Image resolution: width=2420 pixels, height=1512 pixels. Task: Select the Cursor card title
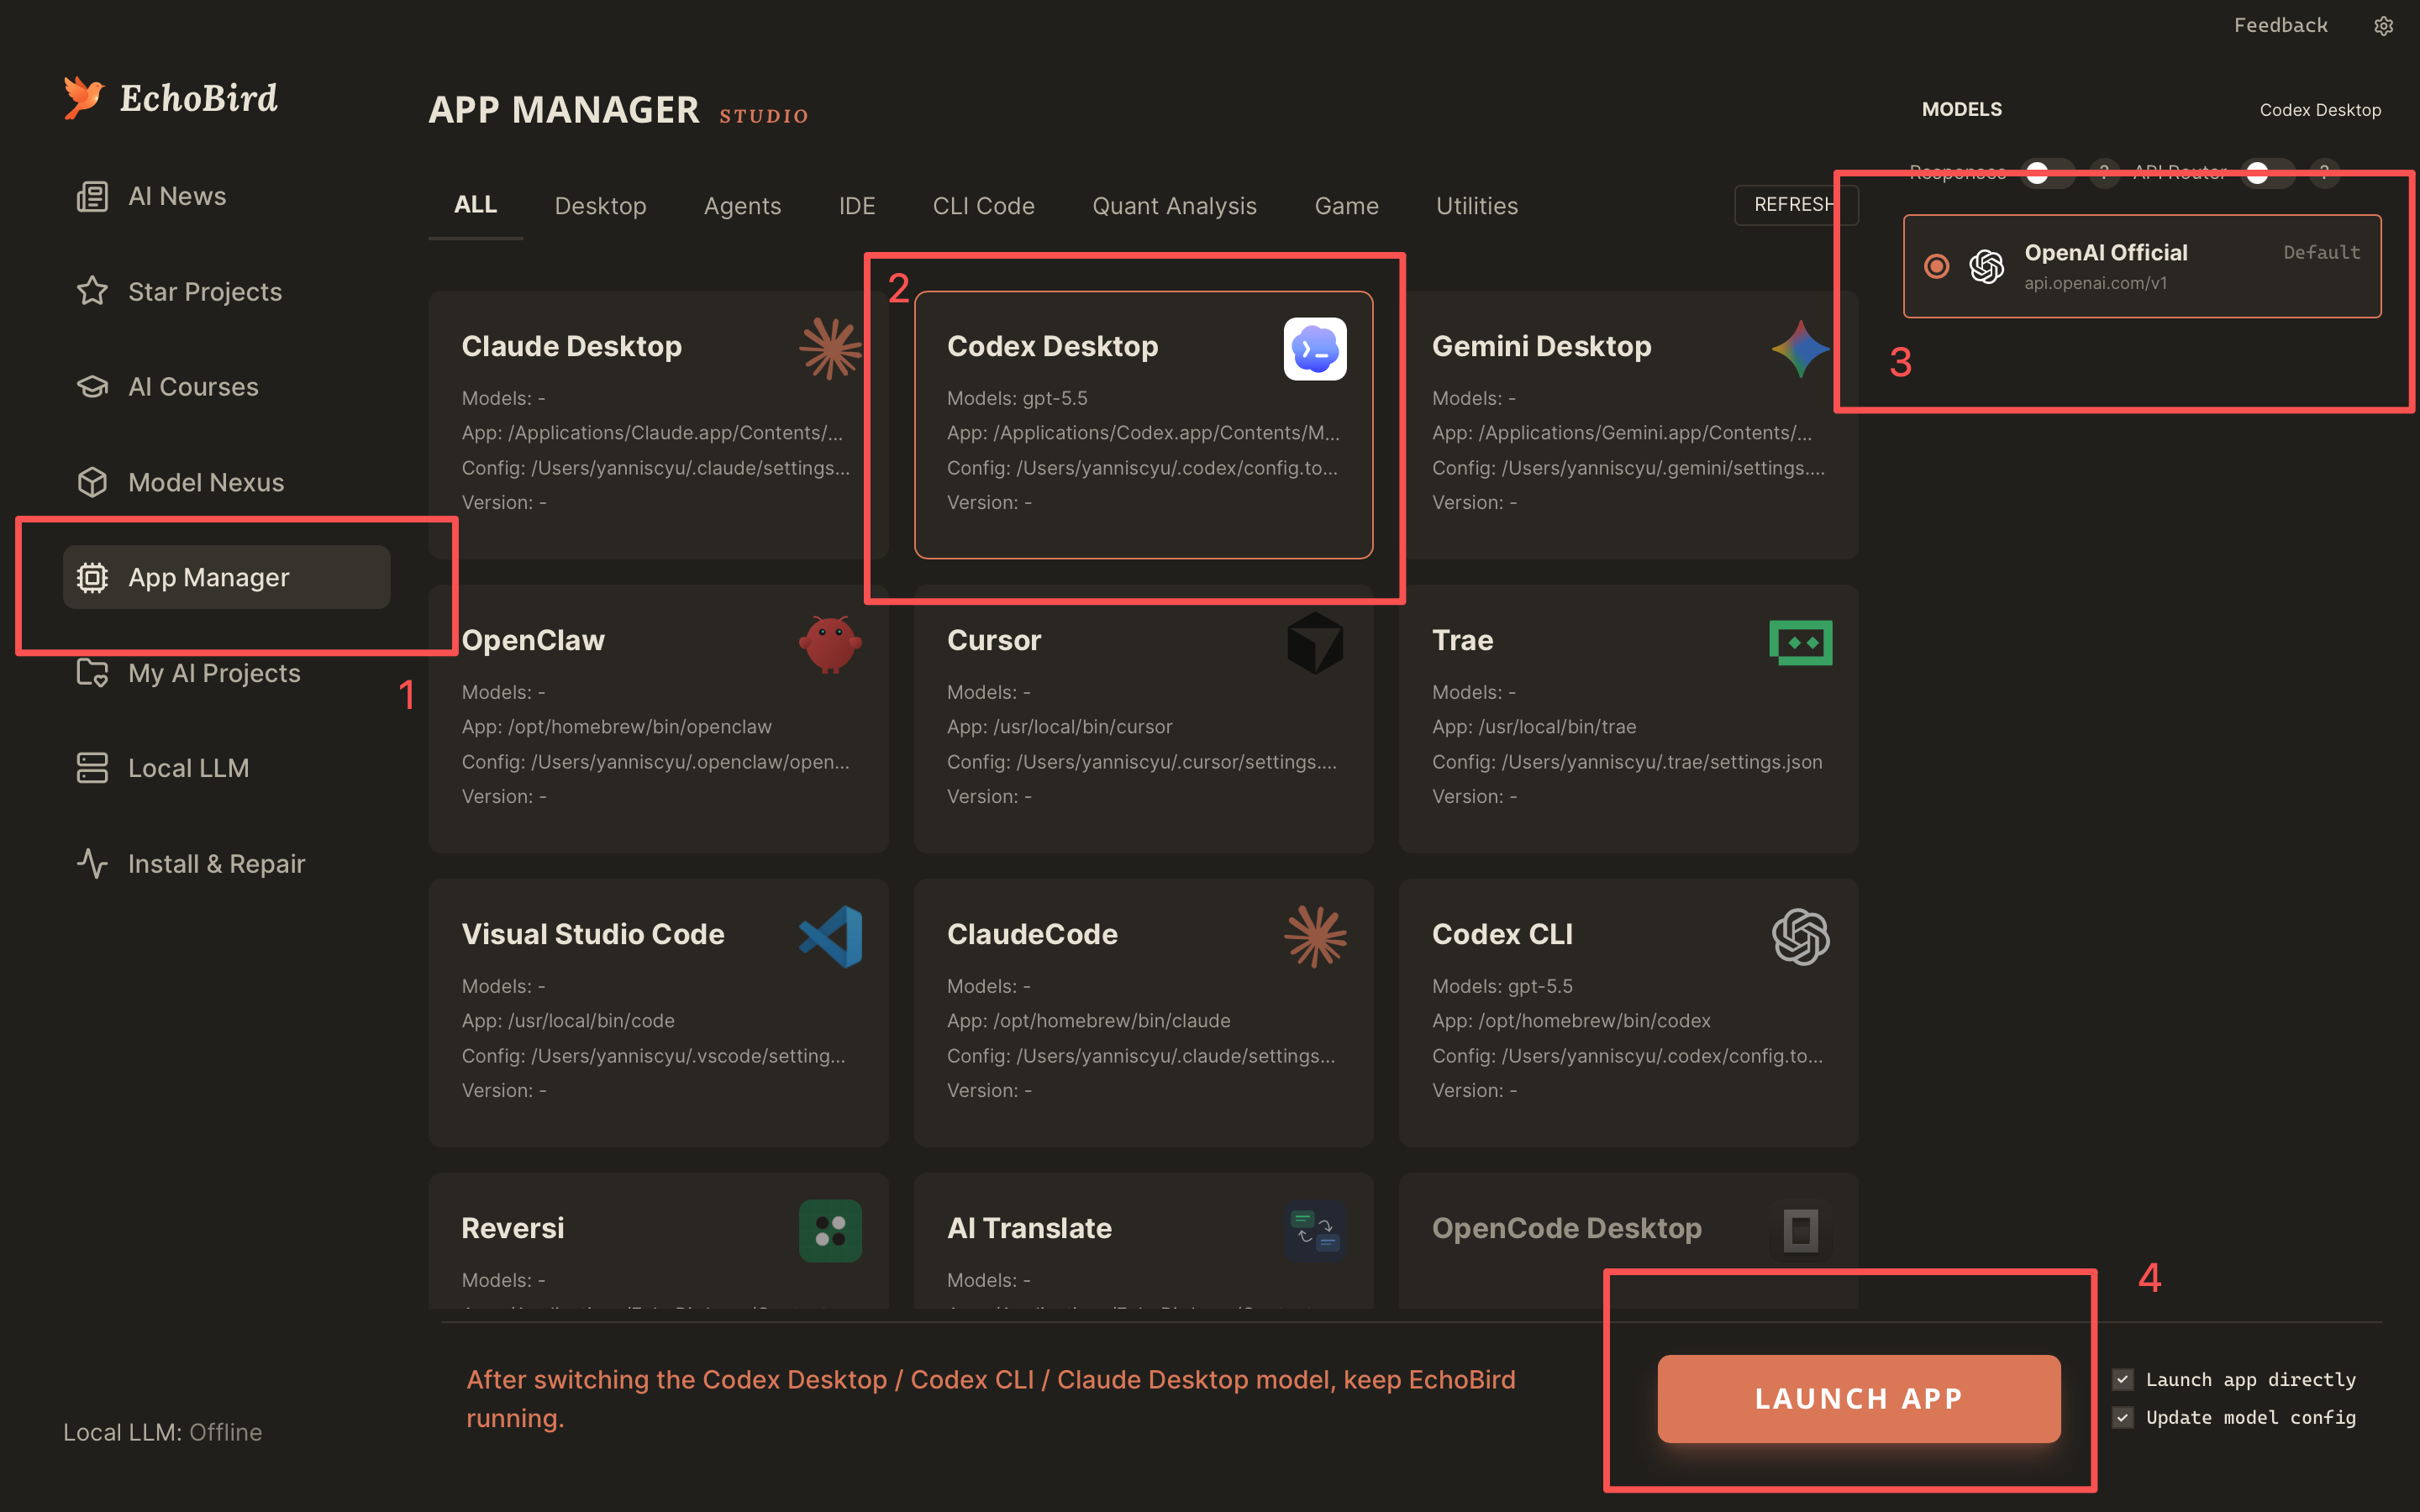[994, 640]
